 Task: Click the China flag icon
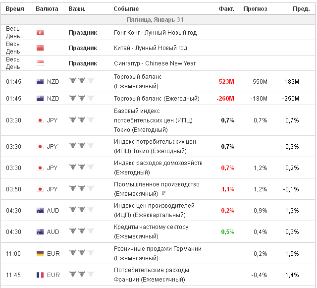coord(40,48)
